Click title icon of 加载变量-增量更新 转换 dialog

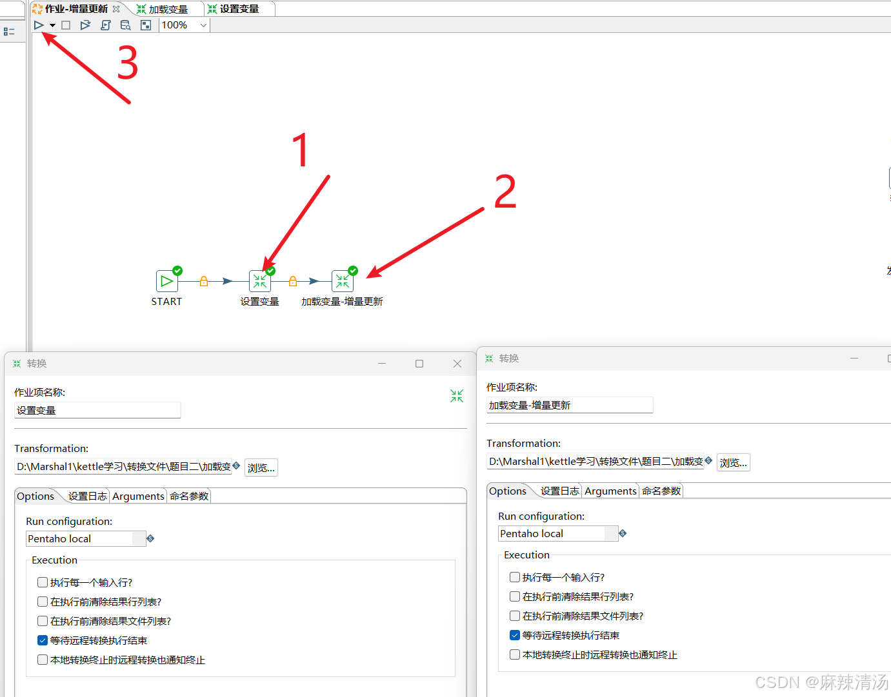[x=489, y=358]
